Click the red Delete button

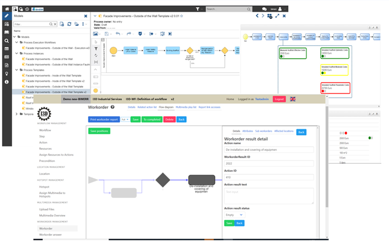169,119
